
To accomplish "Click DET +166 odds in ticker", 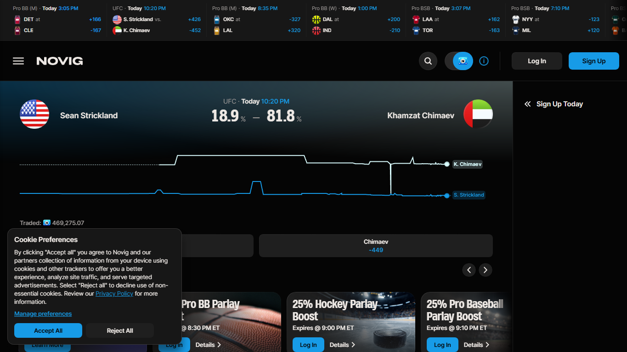I will click(95, 19).
